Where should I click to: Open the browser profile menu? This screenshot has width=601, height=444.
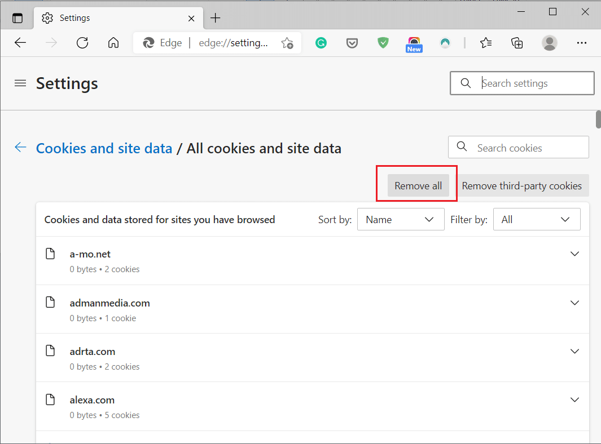point(550,43)
